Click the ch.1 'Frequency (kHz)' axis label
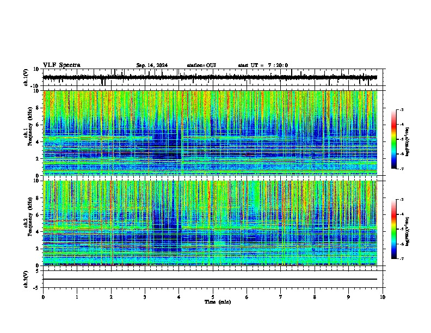 click(30, 126)
